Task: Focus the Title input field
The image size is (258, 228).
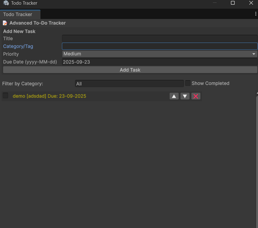Action: point(160,39)
